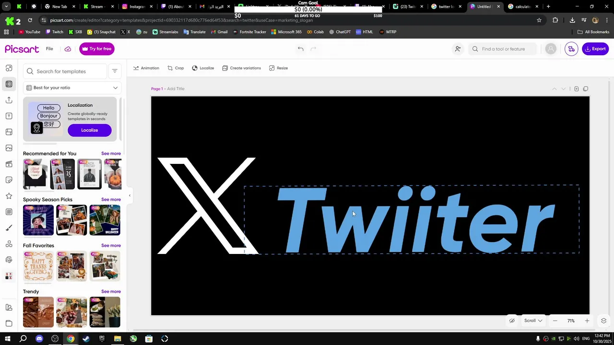See more Fall Favorites templates
Image resolution: width=614 pixels, height=345 pixels.
tap(111, 245)
